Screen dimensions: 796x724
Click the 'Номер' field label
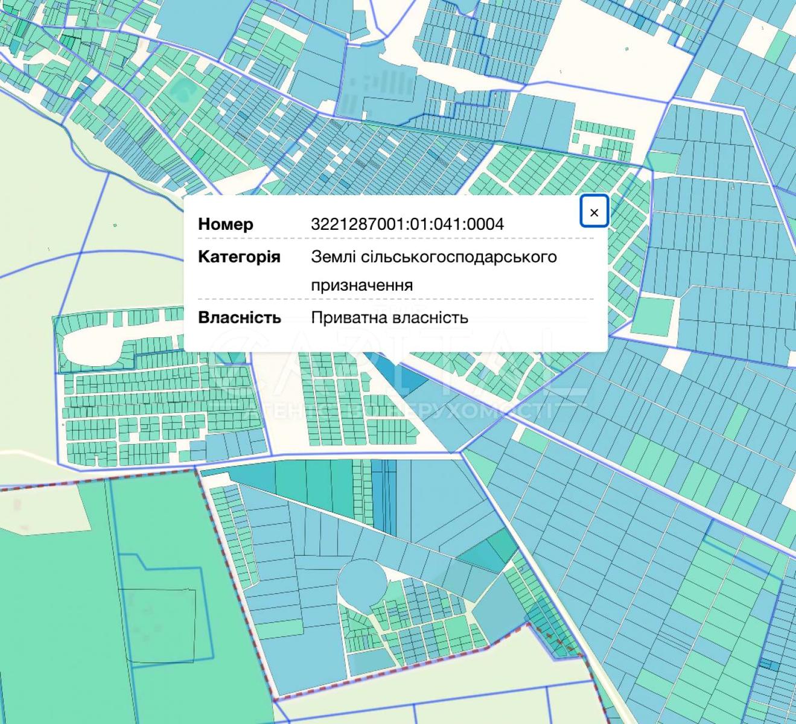click(226, 224)
